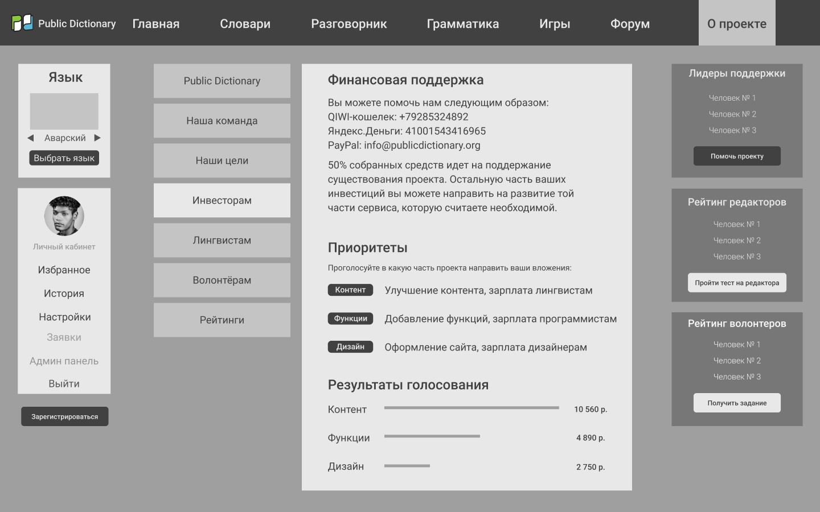Open the Словари navigation item
The width and height of the screenshot is (820, 512).
pyautogui.click(x=245, y=24)
